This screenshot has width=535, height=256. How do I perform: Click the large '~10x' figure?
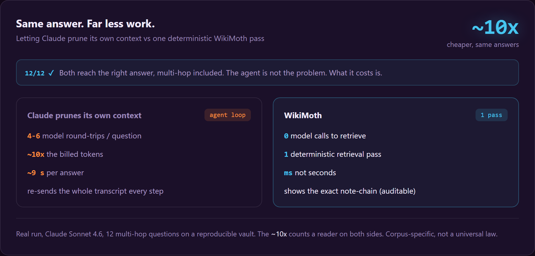point(495,28)
